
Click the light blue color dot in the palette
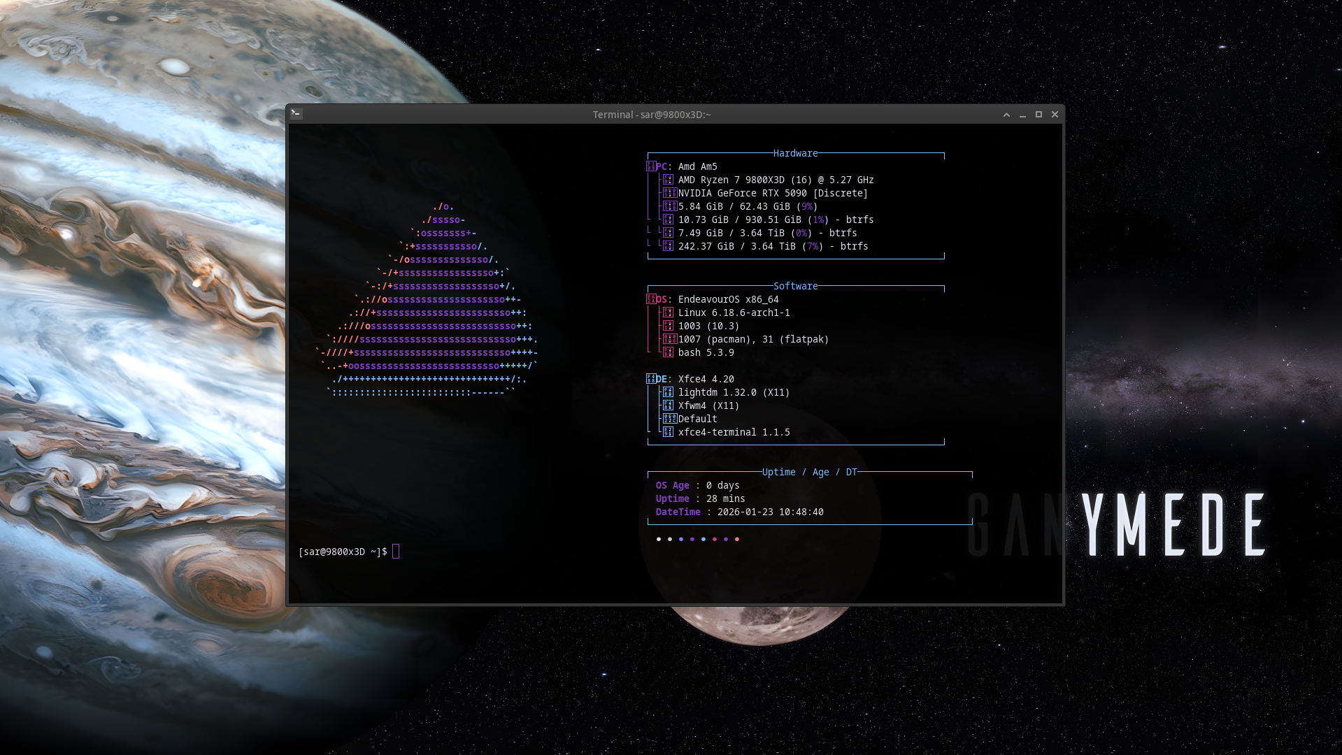pyautogui.click(x=704, y=539)
